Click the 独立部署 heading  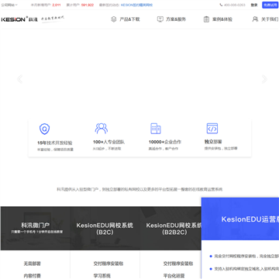coord(213,142)
